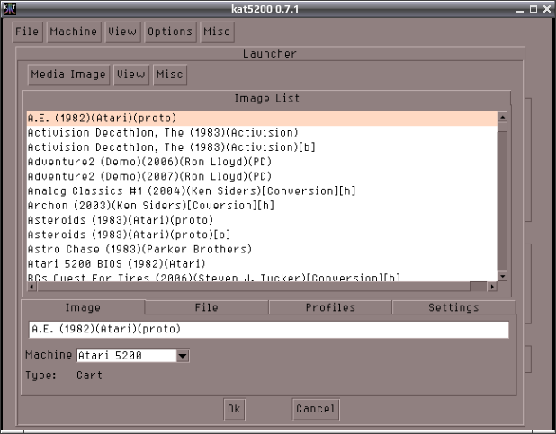556x434 pixels.
Task: Select Archon (2003)(Ken Siders) entry
Action: point(262,206)
